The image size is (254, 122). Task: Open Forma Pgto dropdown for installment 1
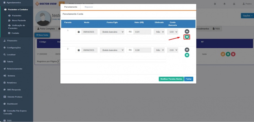click(112, 32)
